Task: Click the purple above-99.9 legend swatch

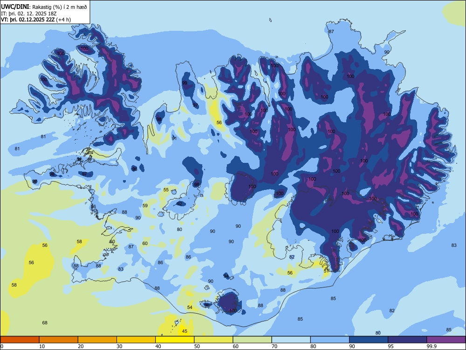Action: (x=446, y=340)
